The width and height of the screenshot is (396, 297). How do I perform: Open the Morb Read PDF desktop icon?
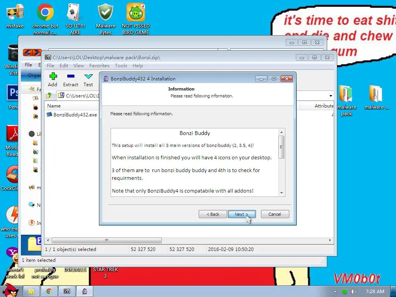click(x=12, y=141)
